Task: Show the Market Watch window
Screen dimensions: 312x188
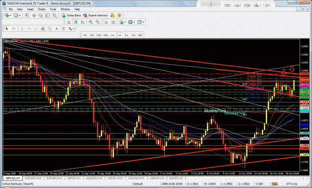Action: coord(27,15)
